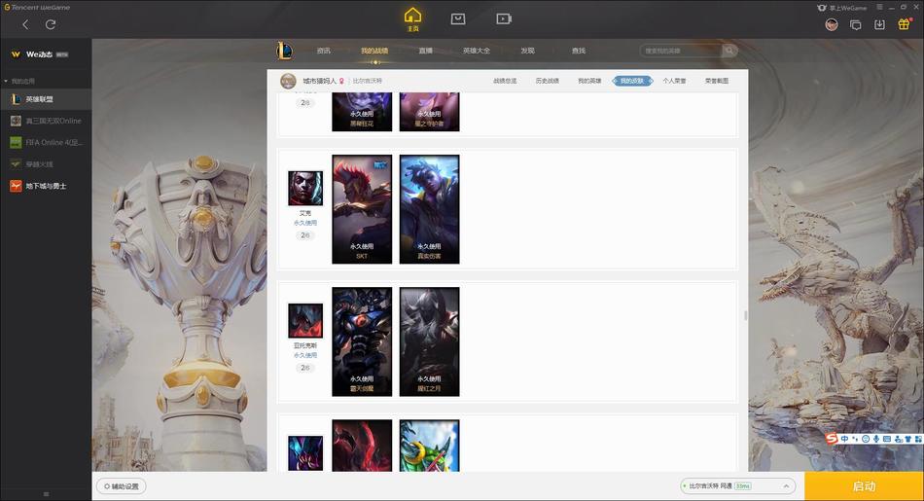Image resolution: width=924 pixels, height=501 pixels.
Task: Click the username 城市猎妈人
Action: pos(319,81)
